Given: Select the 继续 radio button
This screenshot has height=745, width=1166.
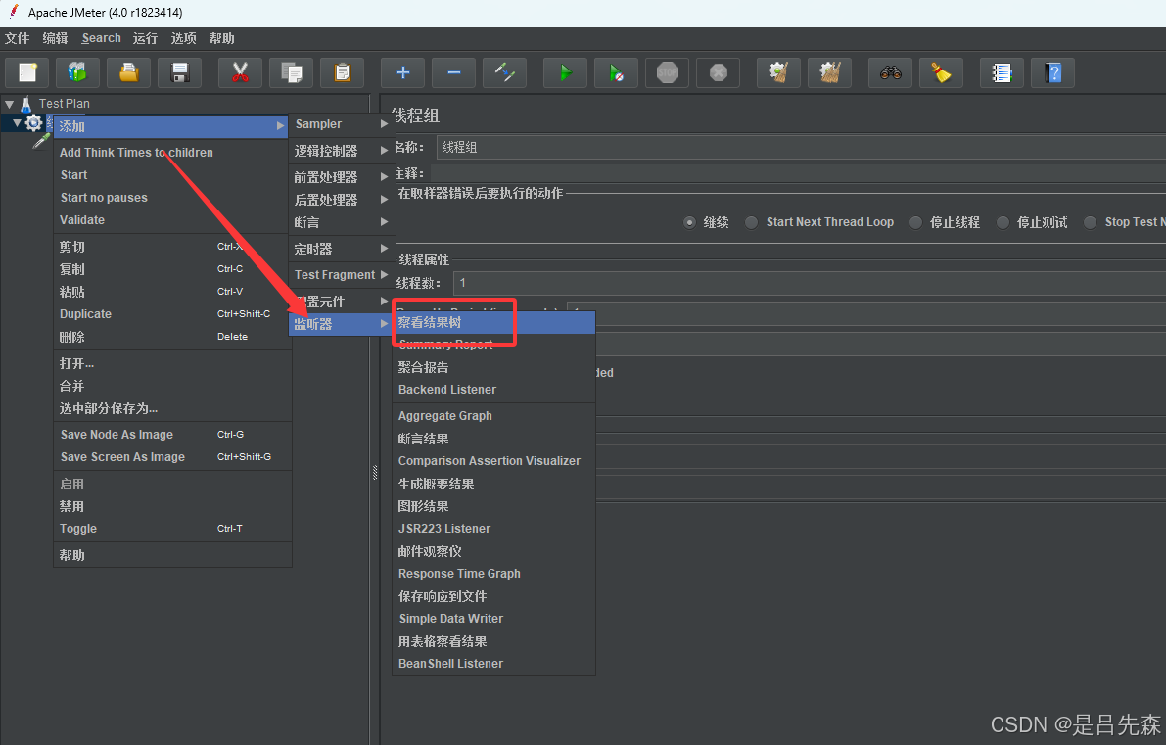Looking at the screenshot, I should 689,222.
